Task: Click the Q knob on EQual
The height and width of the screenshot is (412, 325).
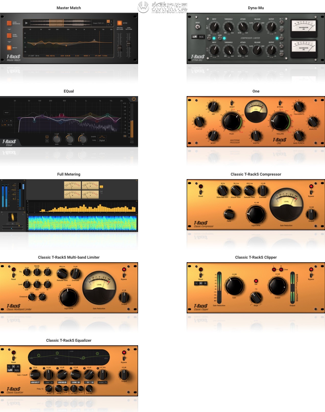Action: (x=83, y=139)
